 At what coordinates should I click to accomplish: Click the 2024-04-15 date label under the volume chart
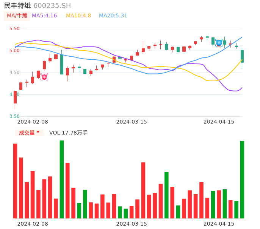[219, 223]
